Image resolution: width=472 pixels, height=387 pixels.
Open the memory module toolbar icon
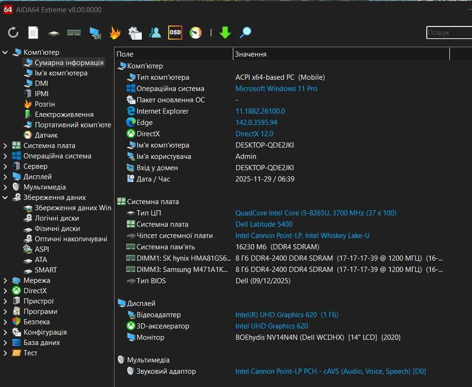(x=74, y=33)
